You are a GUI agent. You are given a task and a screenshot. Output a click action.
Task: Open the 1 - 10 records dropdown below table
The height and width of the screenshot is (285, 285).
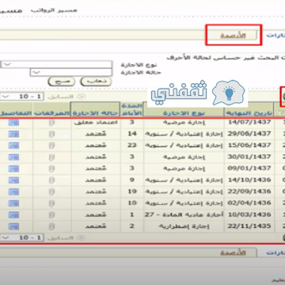coord(21,237)
